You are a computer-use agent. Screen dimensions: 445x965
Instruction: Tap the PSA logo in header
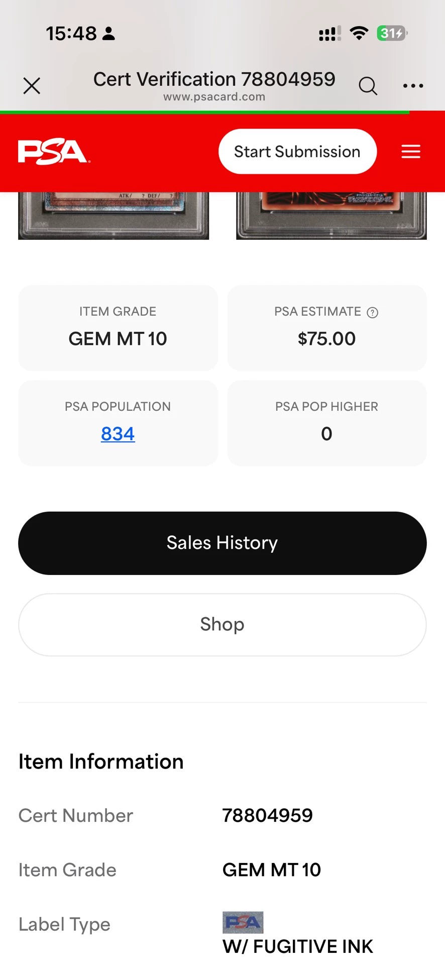pos(54,152)
